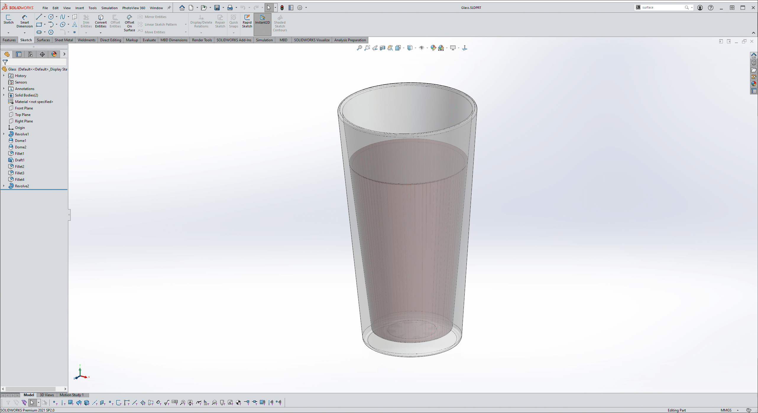Screen dimensions: 758x413
Task: Open Linear Sketch Pattern dropdown arrow
Action: pos(186,24)
